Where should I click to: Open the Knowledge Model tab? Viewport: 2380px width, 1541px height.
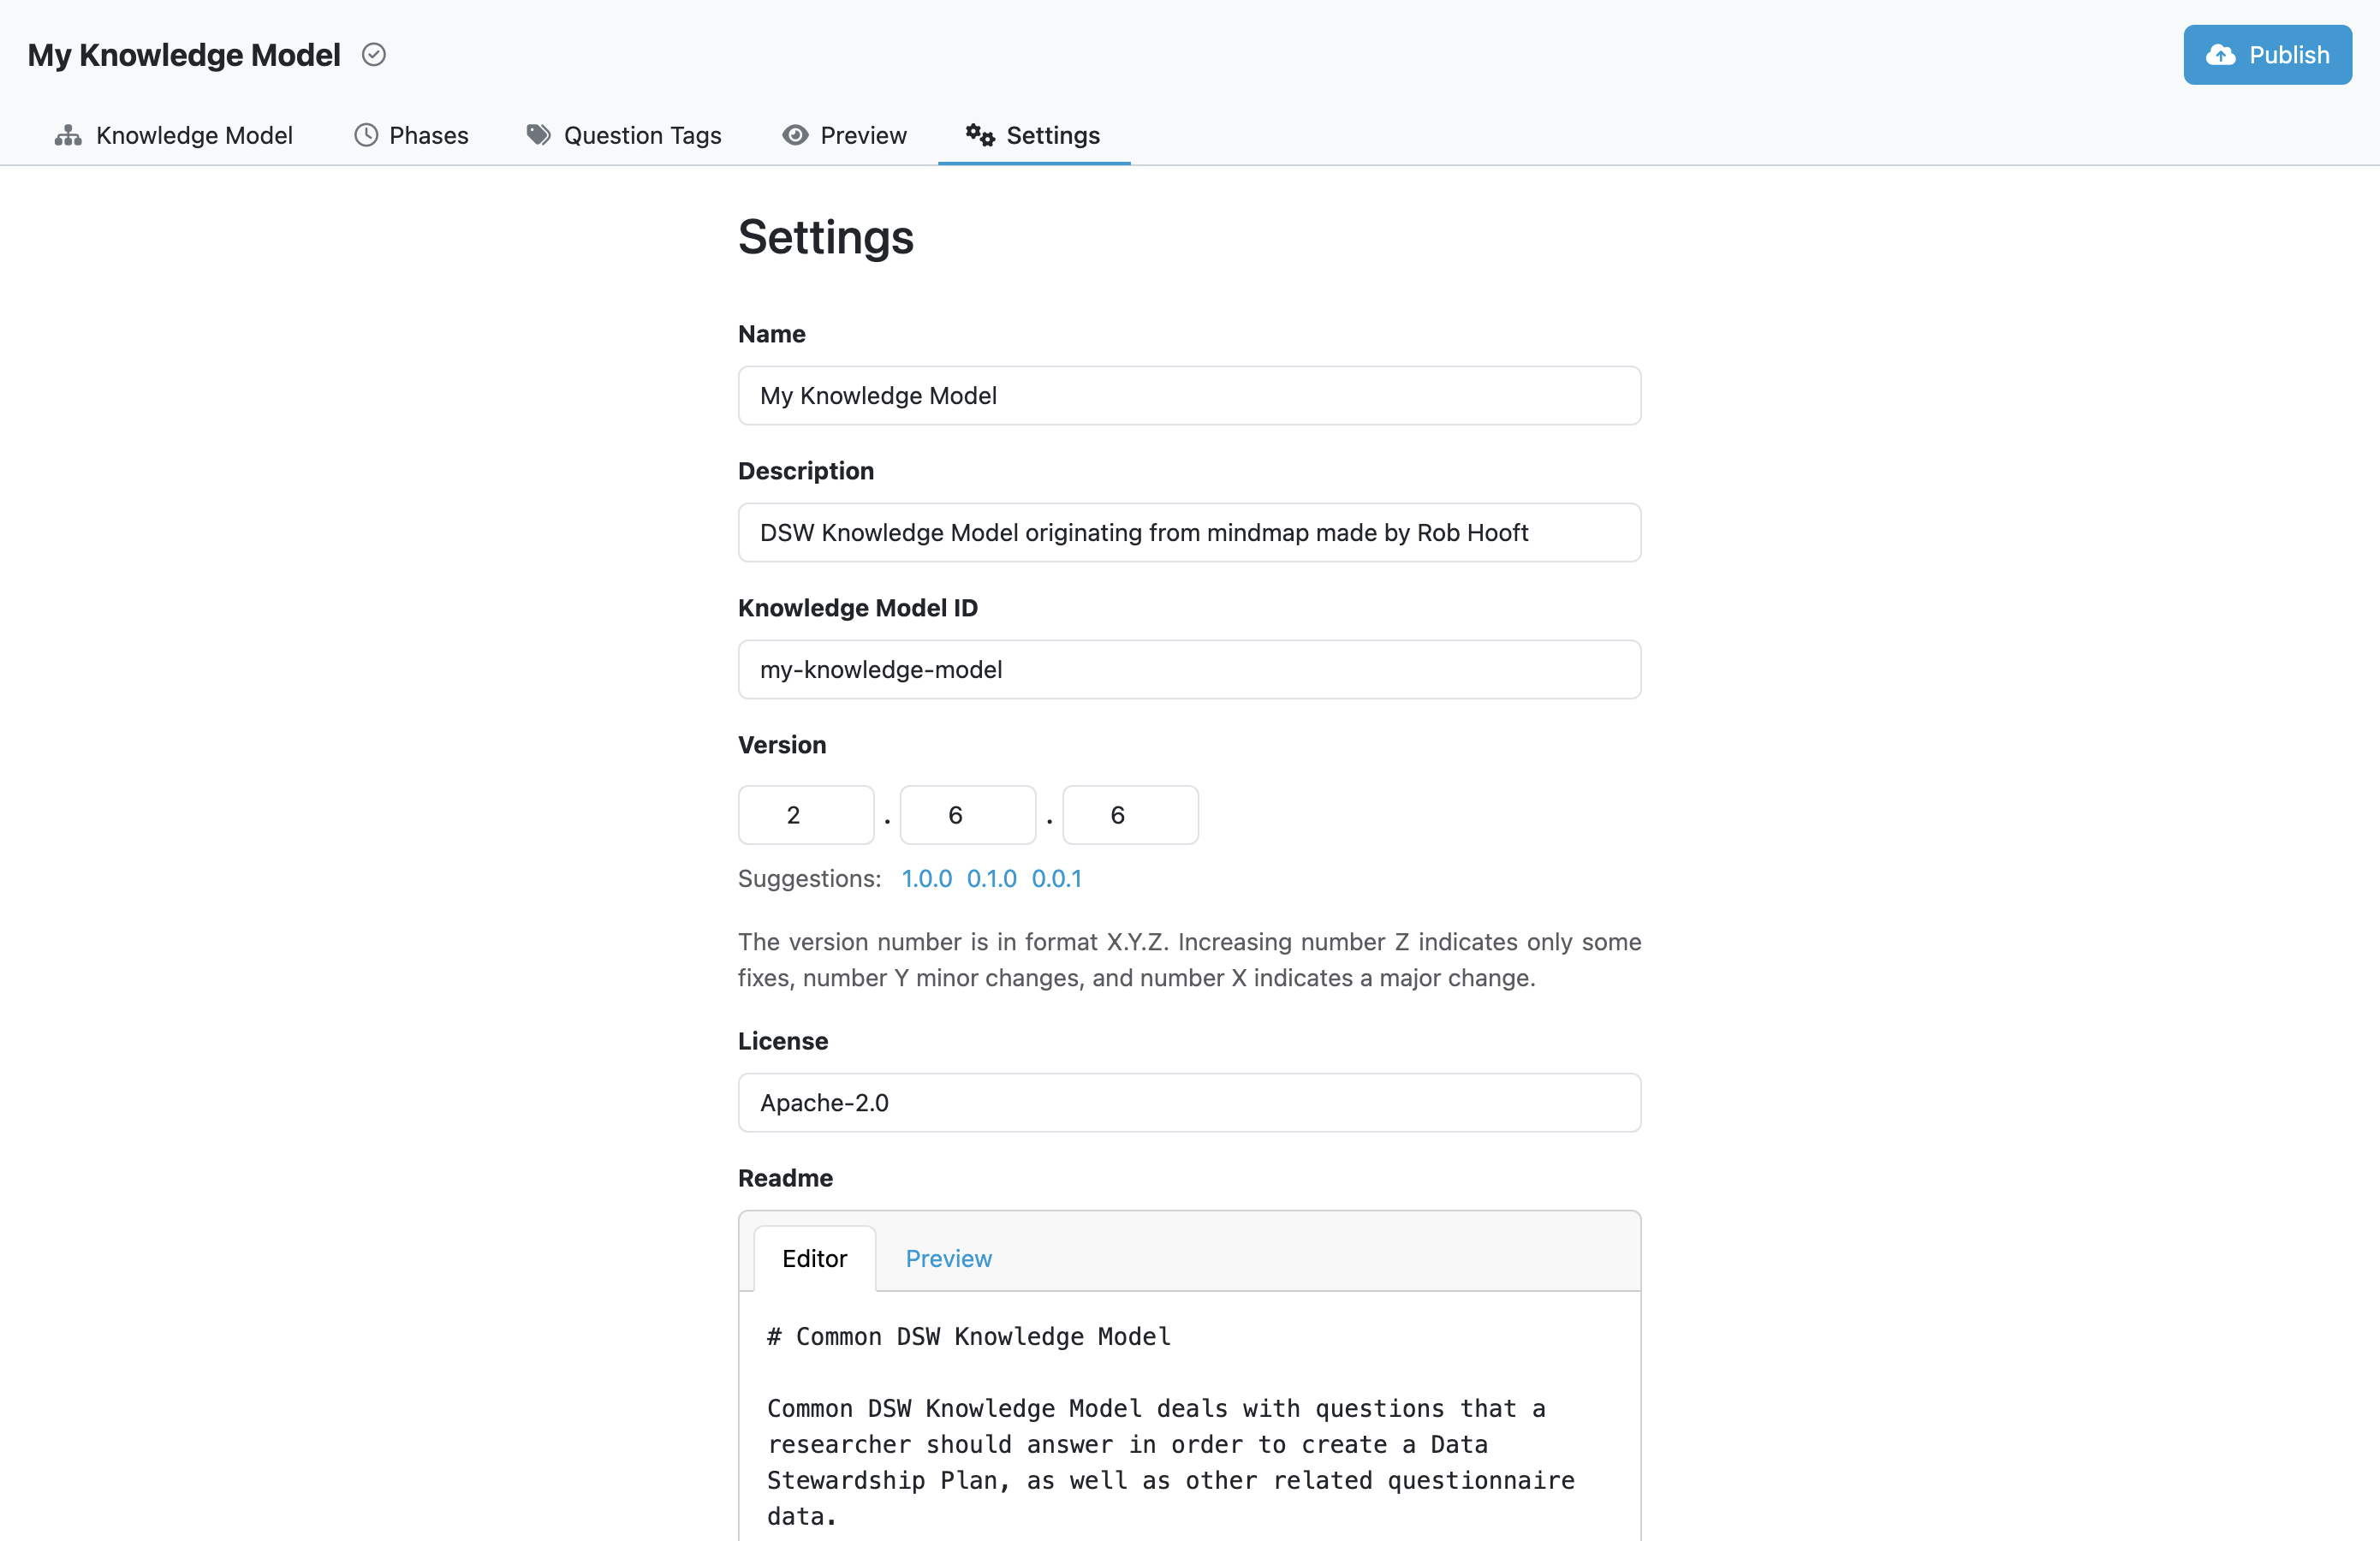click(x=174, y=135)
